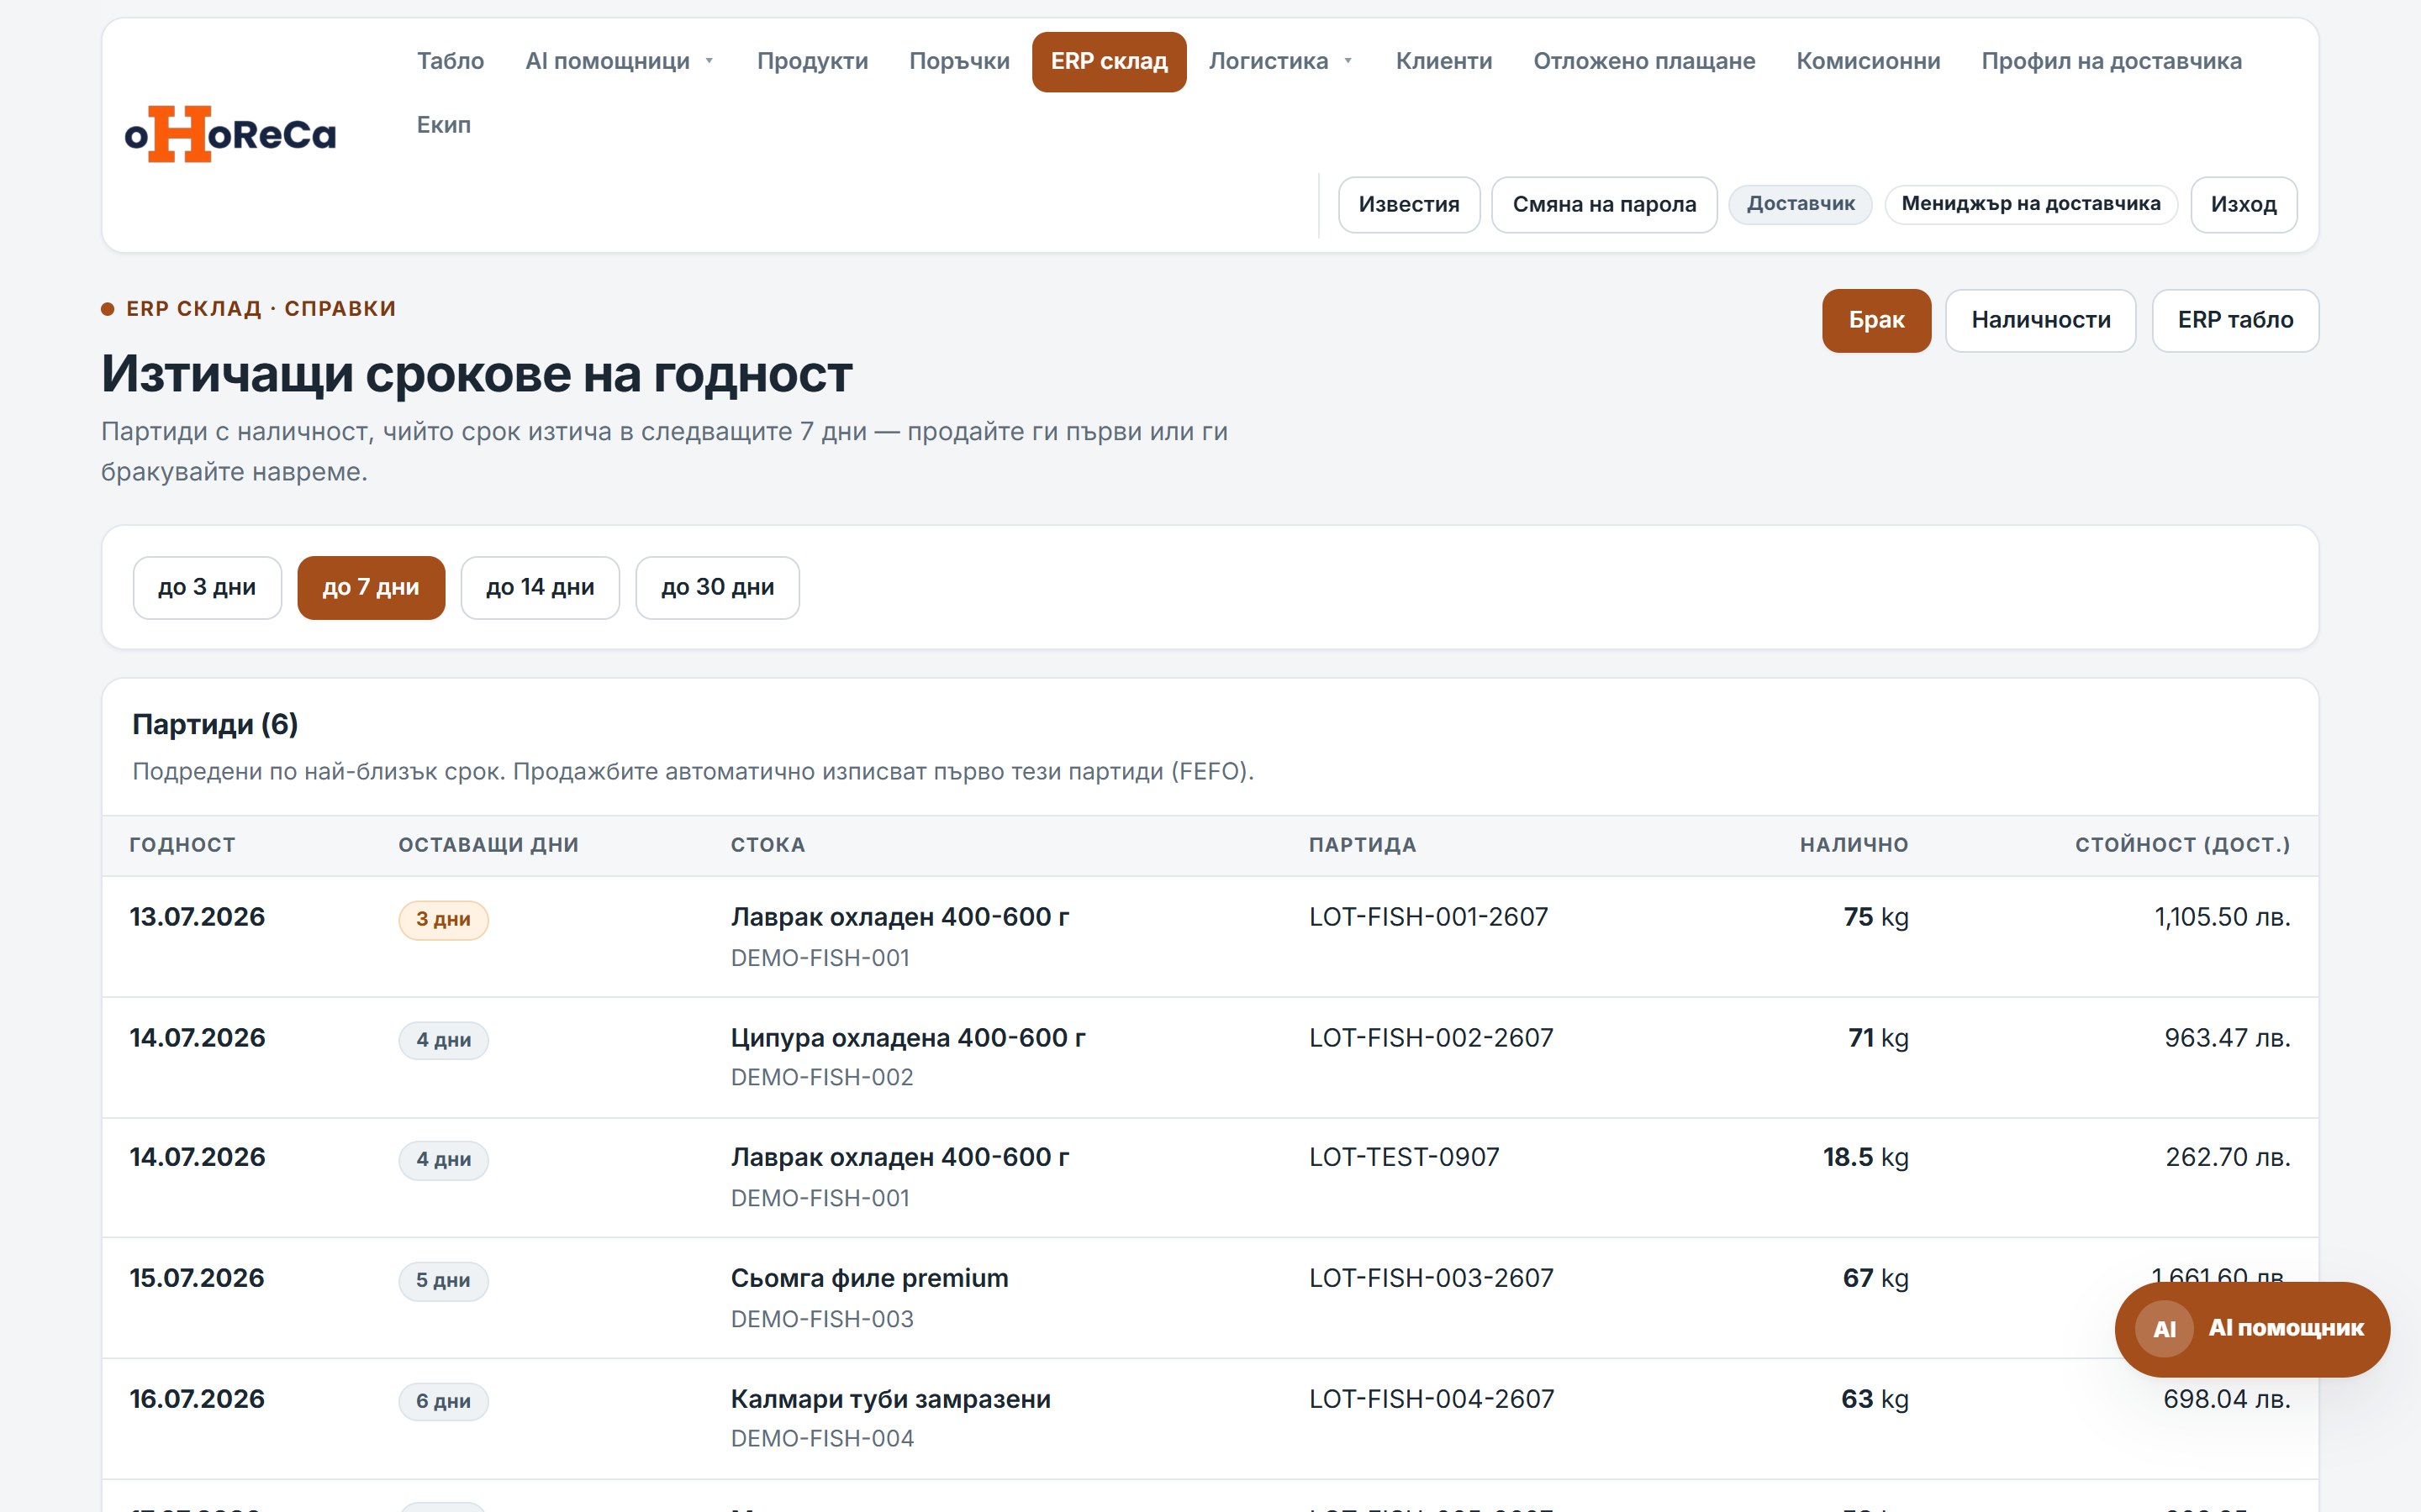Click the СТОКА column header
This screenshot has height=1512, width=2421.
767,844
